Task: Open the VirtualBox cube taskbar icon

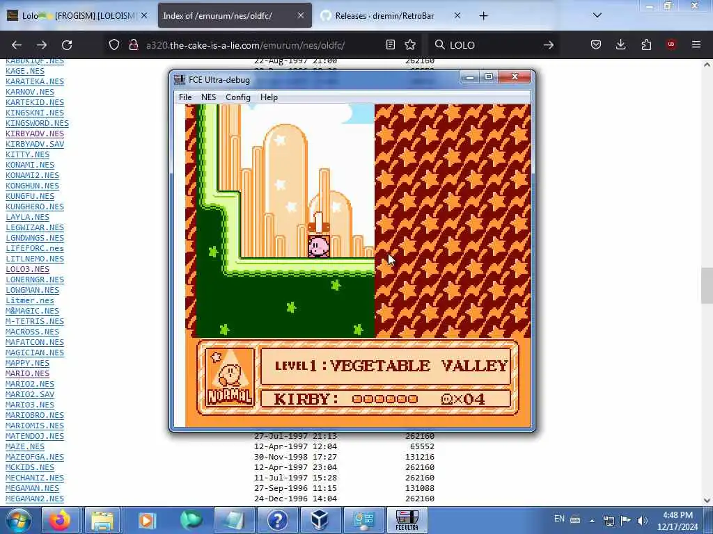Action: (x=319, y=520)
